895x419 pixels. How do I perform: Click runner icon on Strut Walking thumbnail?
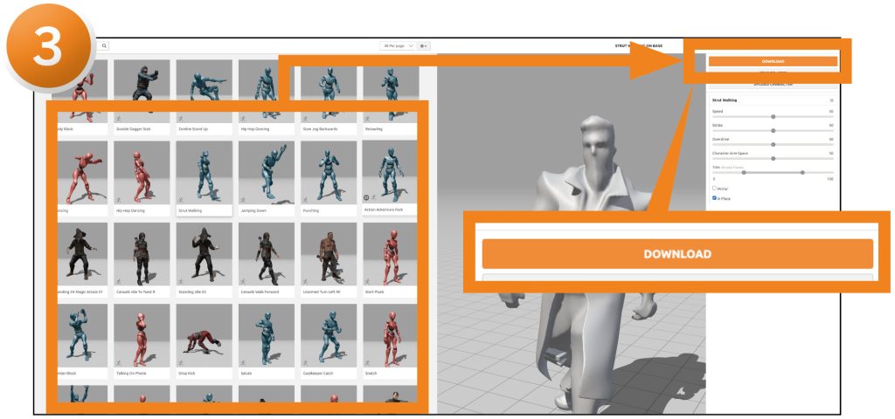pos(181,200)
